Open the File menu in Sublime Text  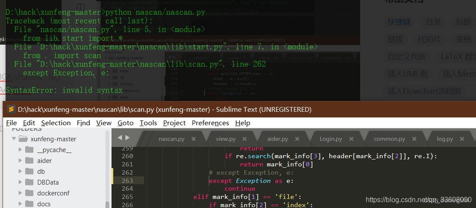(12, 123)
